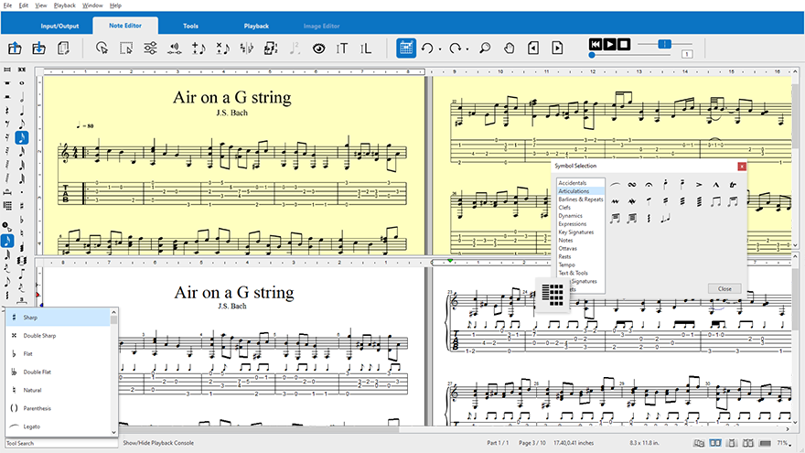Click the Close button in Symbol Selection

(x=724, y=288)
